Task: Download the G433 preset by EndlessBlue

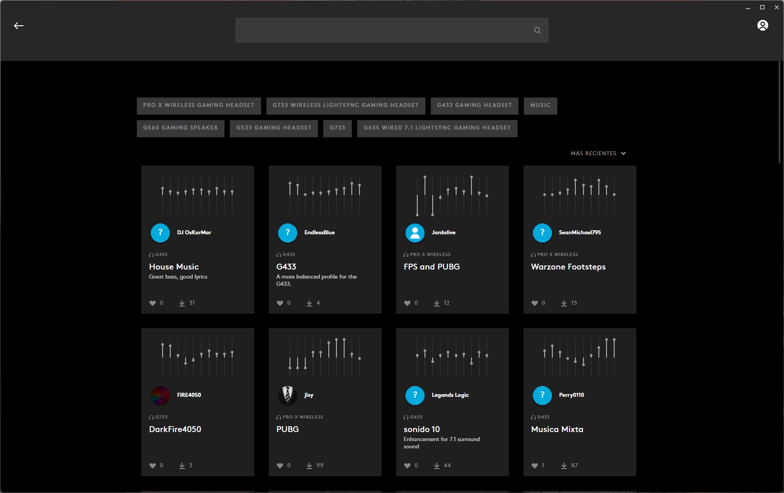Action: pos(309,303)
